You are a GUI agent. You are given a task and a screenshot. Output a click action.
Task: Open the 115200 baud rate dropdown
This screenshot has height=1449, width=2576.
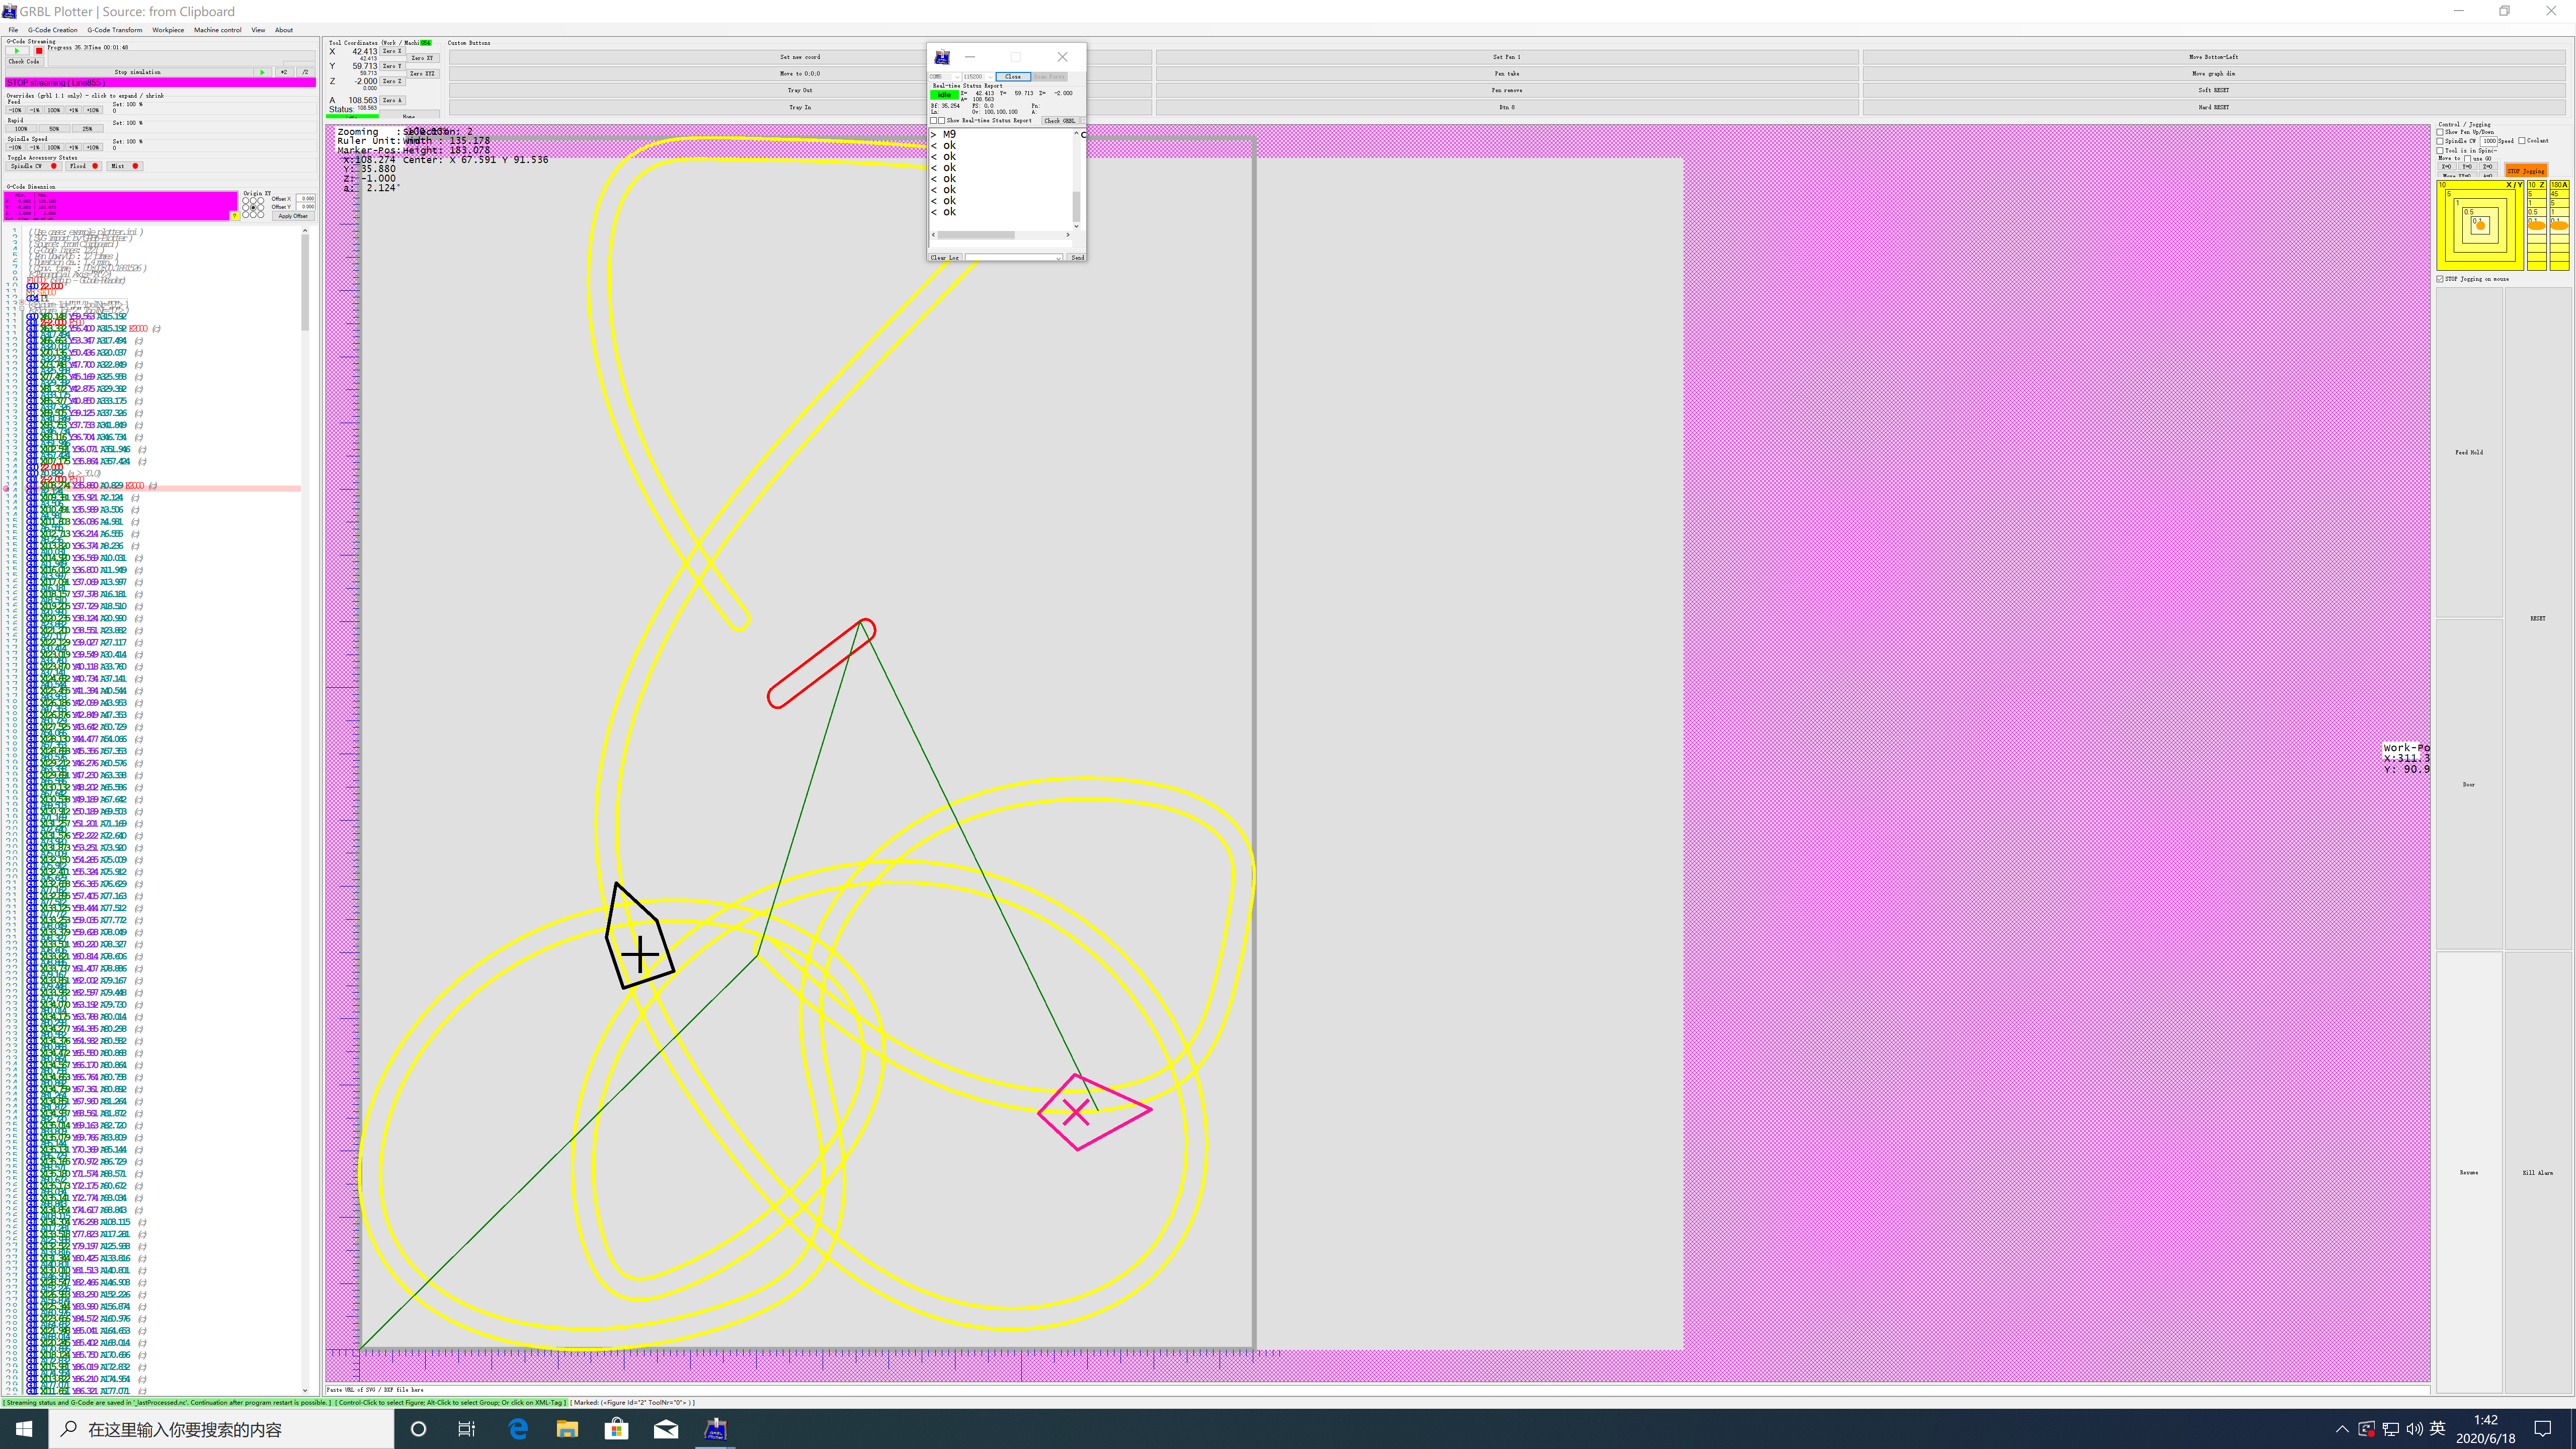pyautogui.click(x=990, y=76)
